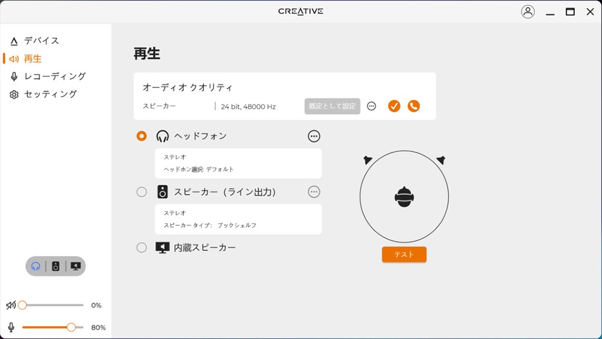
Task: Select the 再生 sidebar item
Action: 25,59
